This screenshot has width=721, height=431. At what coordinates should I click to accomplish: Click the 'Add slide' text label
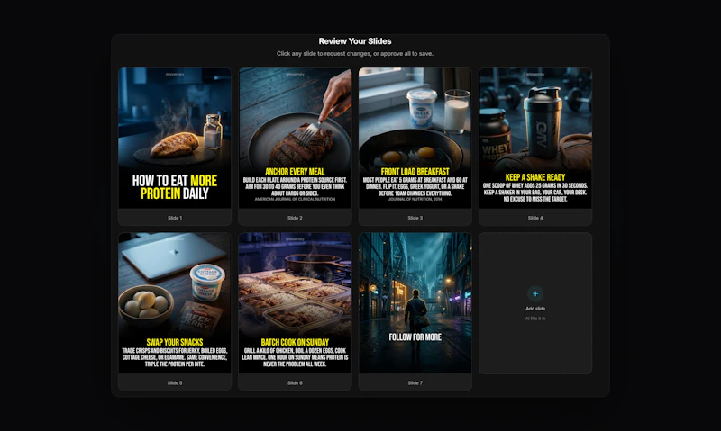[535, 309]
